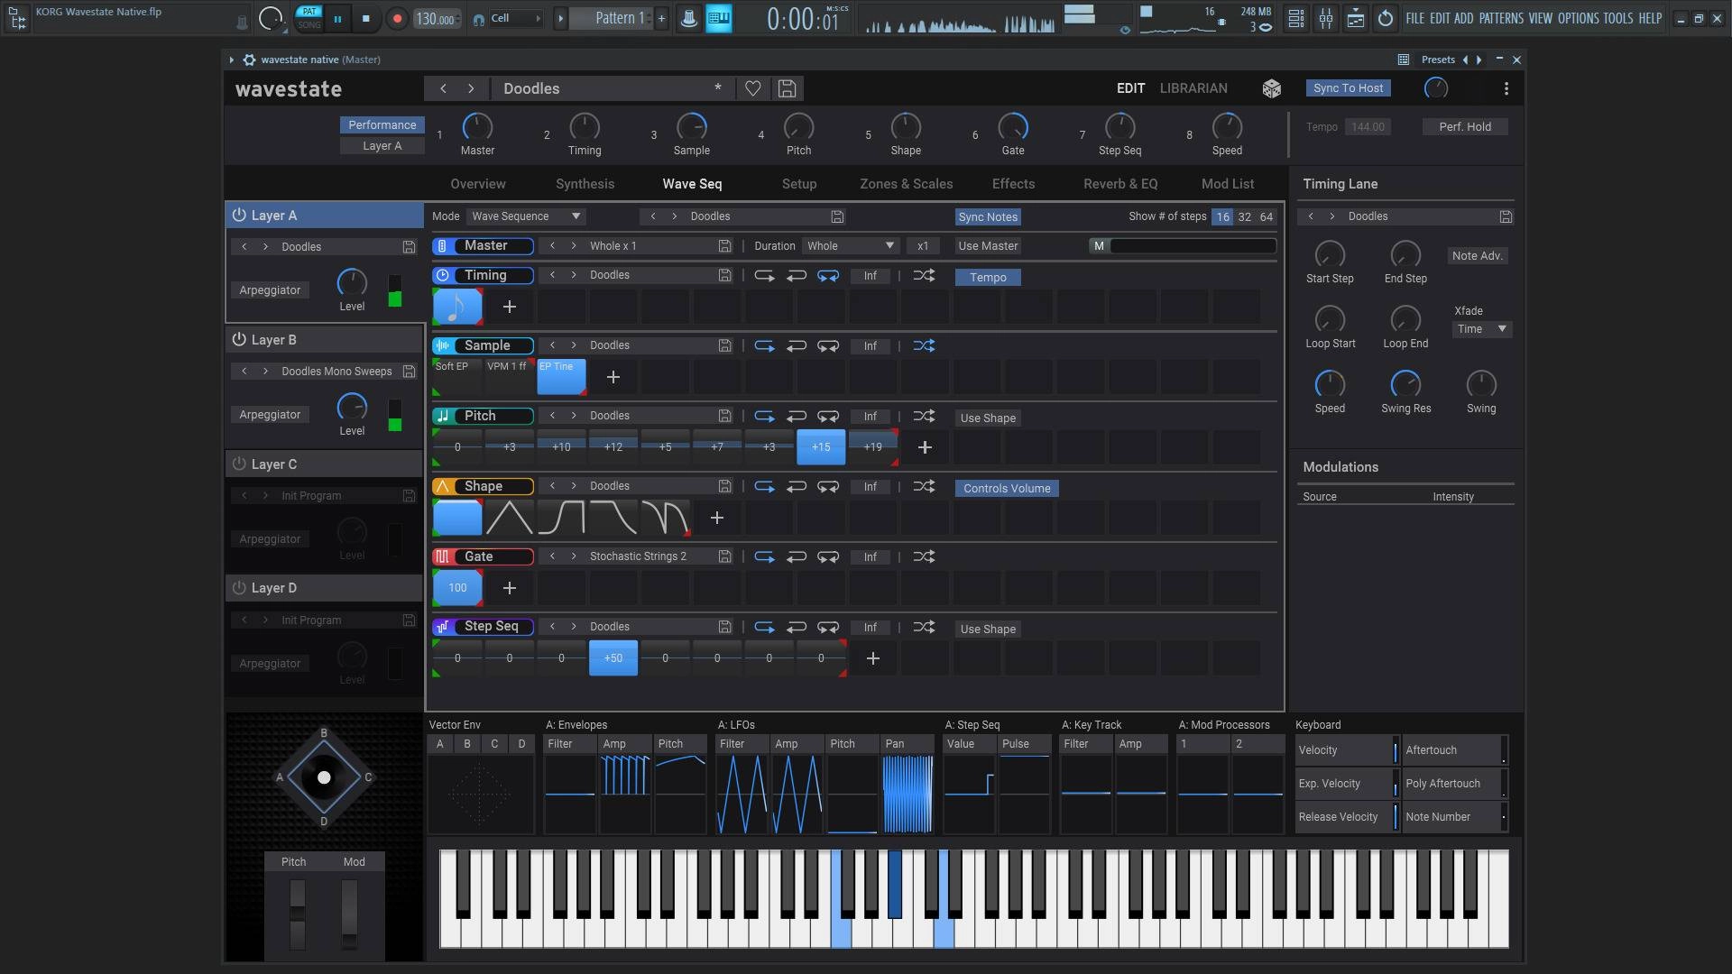Click the Speed knob in Timing Lane

(x=1330, y=384)
